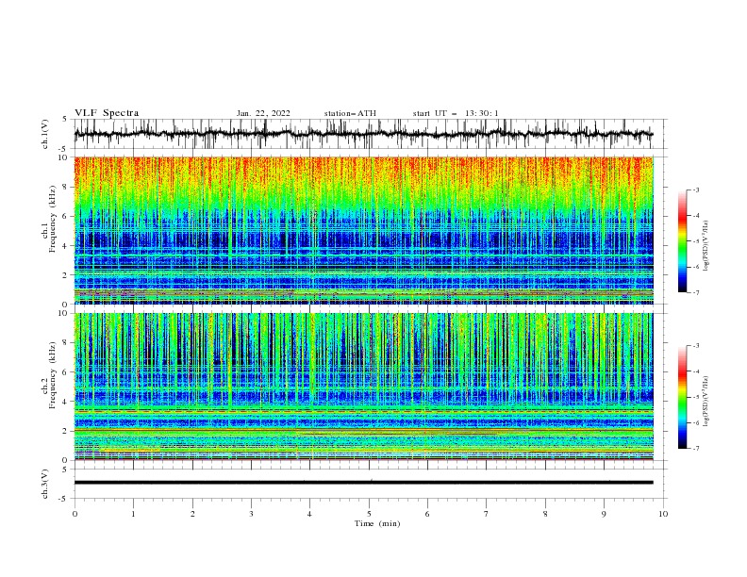Click the "-3" tick of upper colorbar

click(x=695, y=190)
